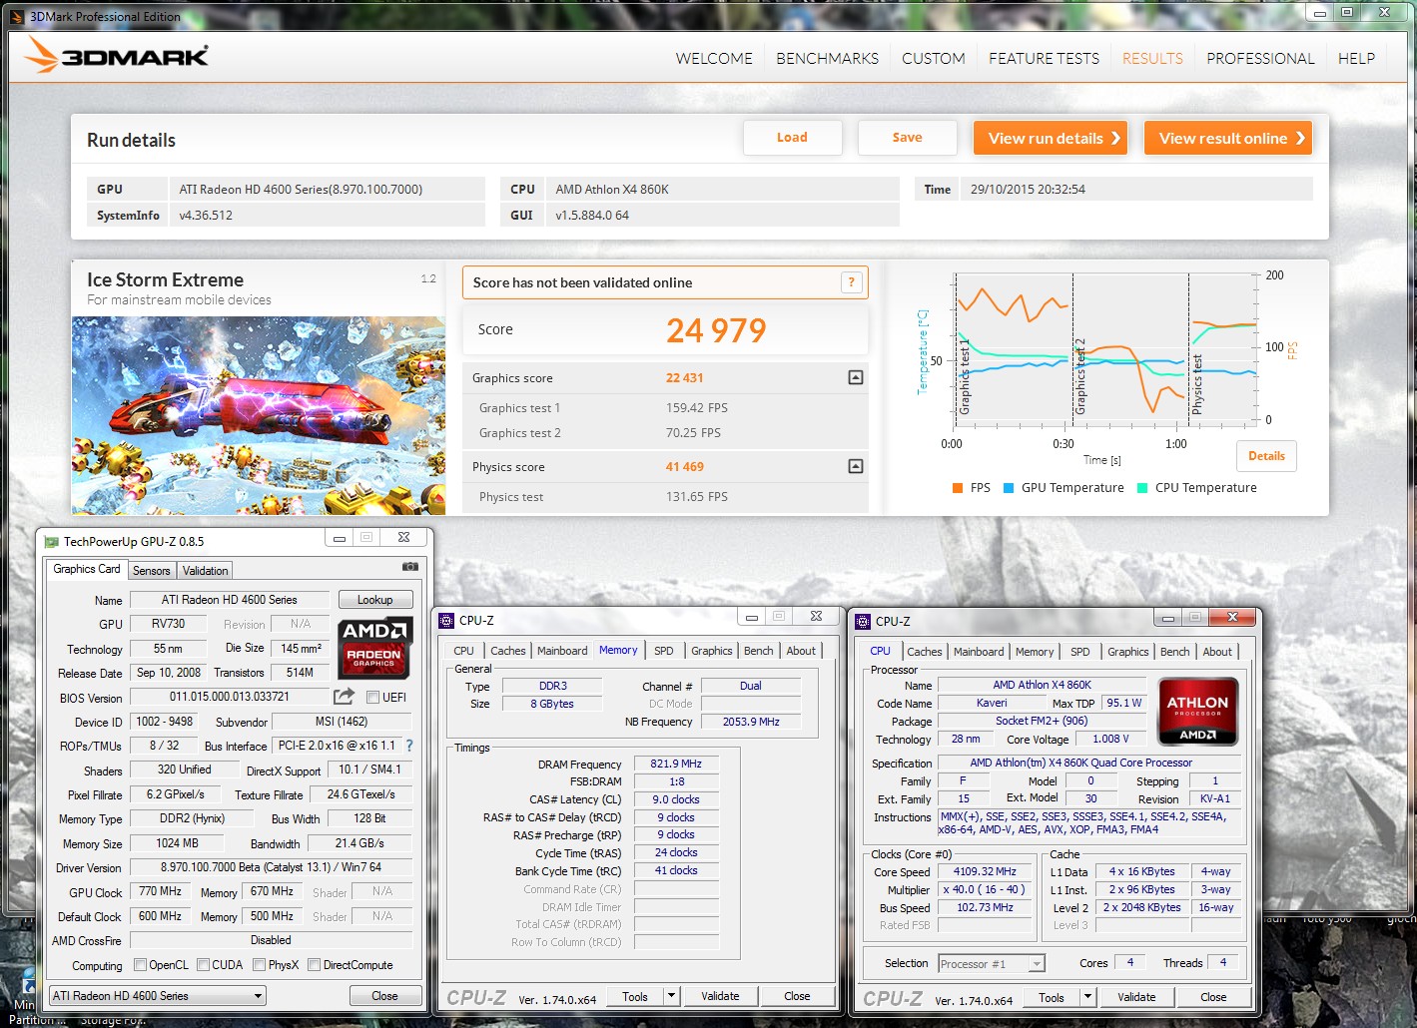
Task: Toggle the OpenCL checkbox
Action: pos(141,965)
